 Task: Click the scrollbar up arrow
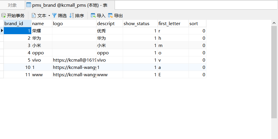coord(274,23)
